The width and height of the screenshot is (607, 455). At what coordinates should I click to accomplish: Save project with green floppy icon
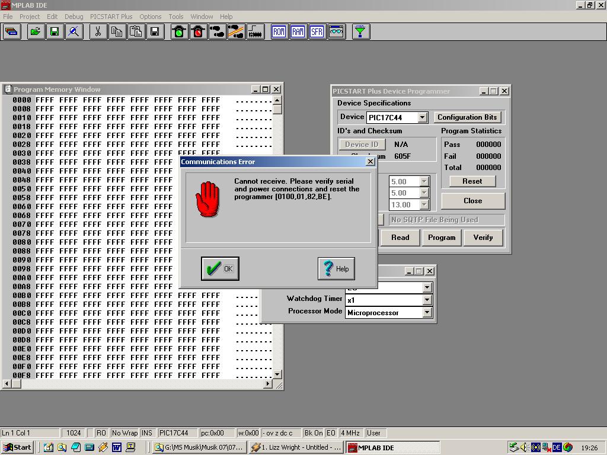pos(55,32)
